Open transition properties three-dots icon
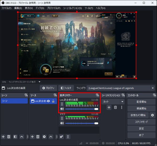 [122, 107]
